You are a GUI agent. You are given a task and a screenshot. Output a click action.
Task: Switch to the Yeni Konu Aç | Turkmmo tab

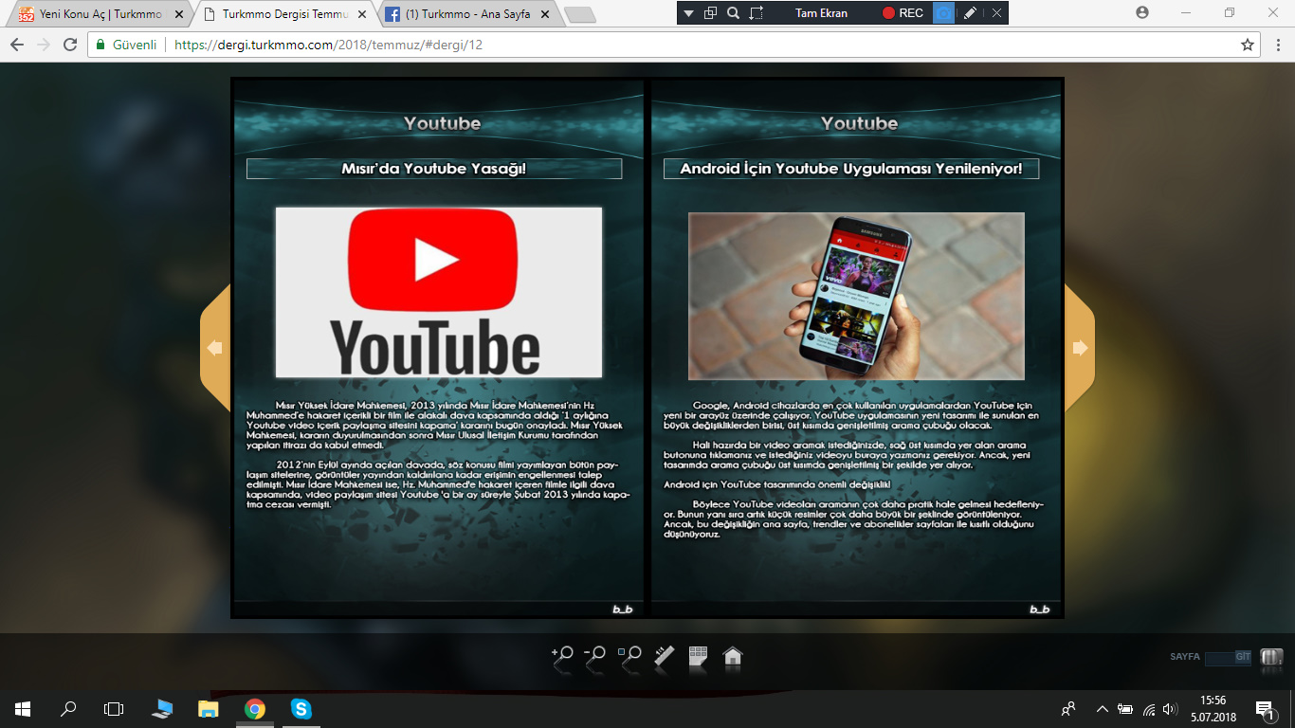(x=100, y=14)
